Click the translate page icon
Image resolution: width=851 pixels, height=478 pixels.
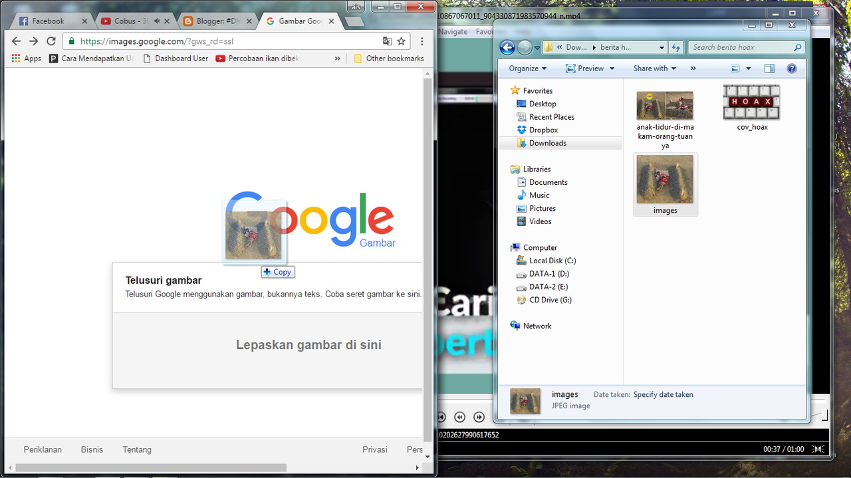pos(388,41)
